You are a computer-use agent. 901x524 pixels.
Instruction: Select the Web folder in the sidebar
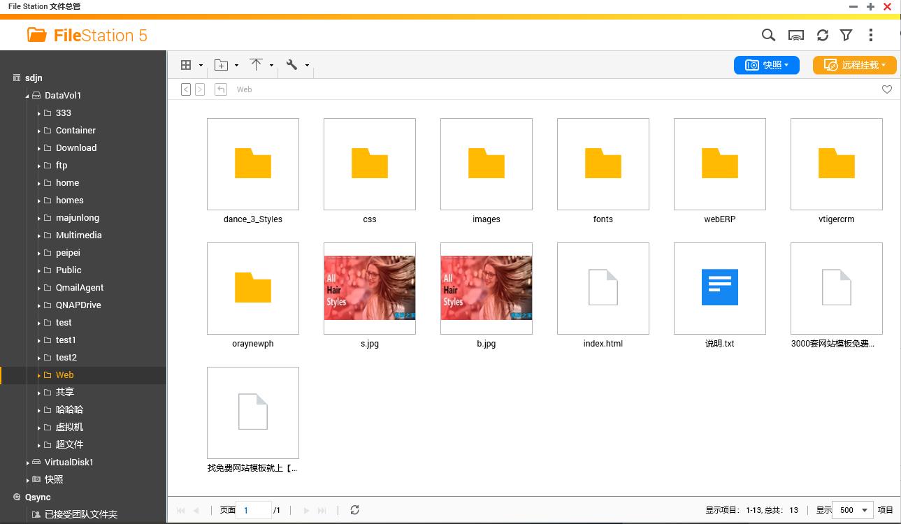[x=64, y=374]
